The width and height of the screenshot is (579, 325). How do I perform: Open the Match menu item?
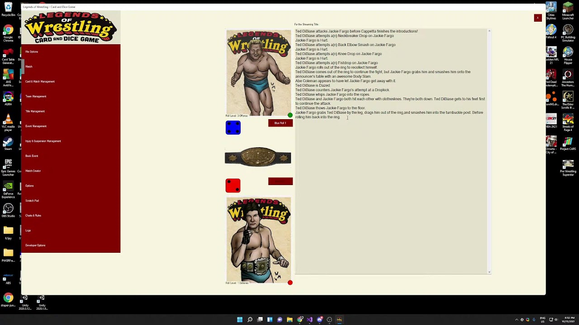(x=29, y=67)
